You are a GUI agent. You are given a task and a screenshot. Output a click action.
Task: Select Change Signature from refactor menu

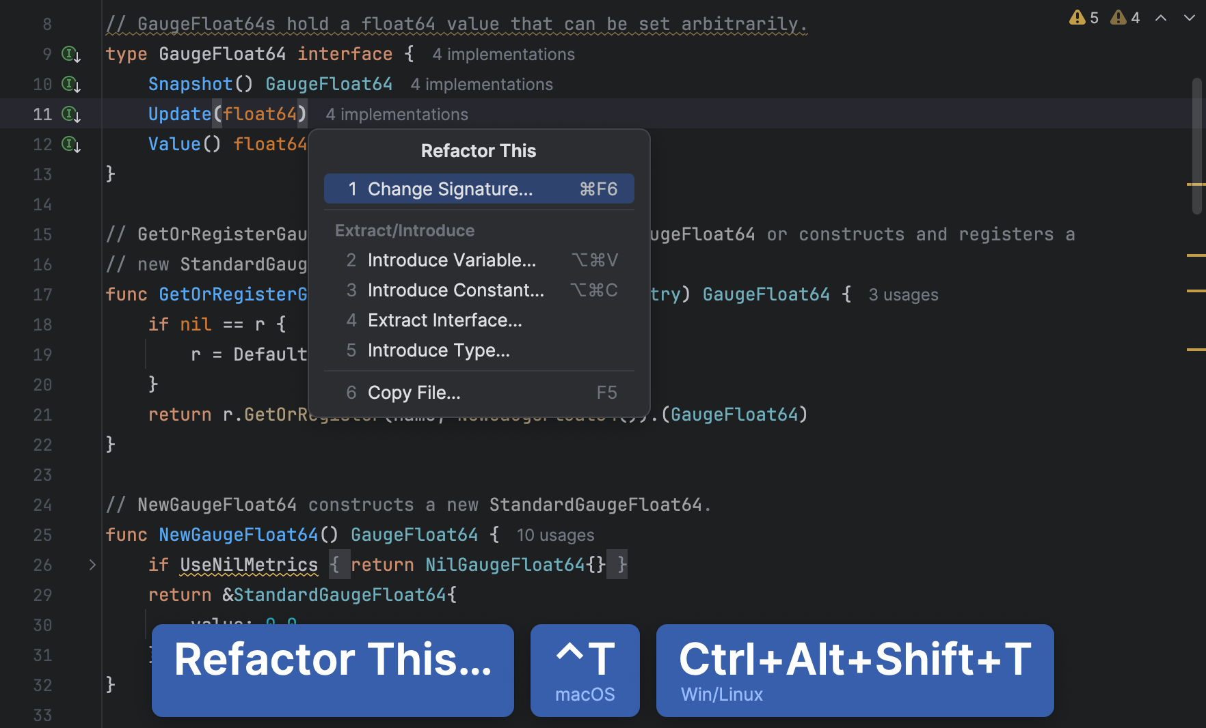(x=479, y=189)
